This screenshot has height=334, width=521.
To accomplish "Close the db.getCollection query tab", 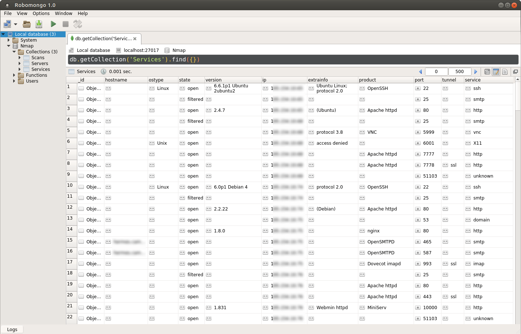I will (135, 39).
